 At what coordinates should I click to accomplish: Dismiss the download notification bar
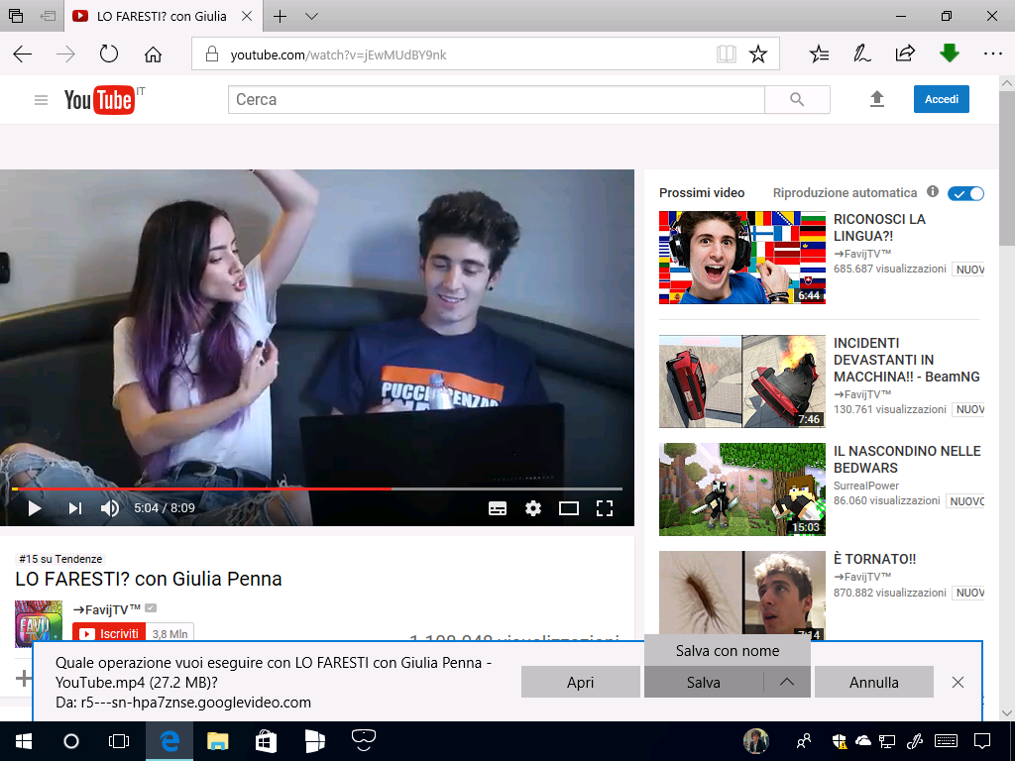tap(959, 682)
